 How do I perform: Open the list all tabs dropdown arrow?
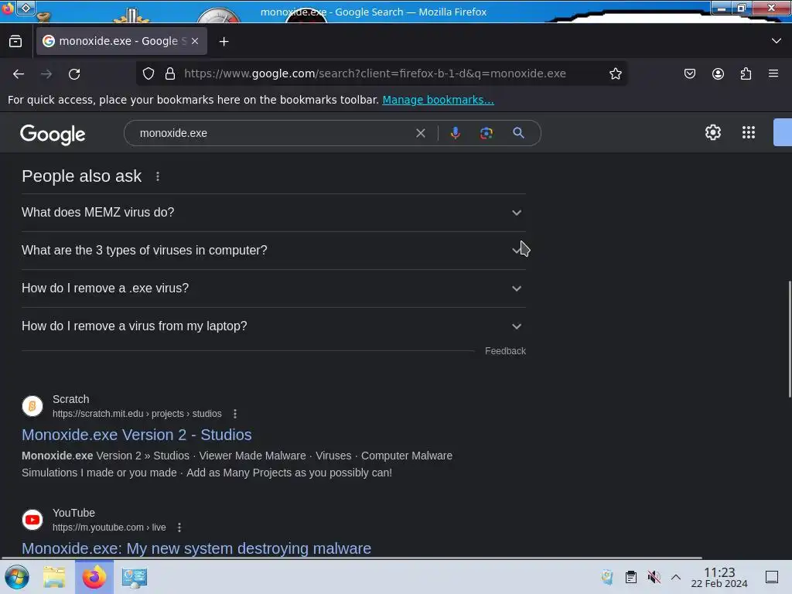777,41
